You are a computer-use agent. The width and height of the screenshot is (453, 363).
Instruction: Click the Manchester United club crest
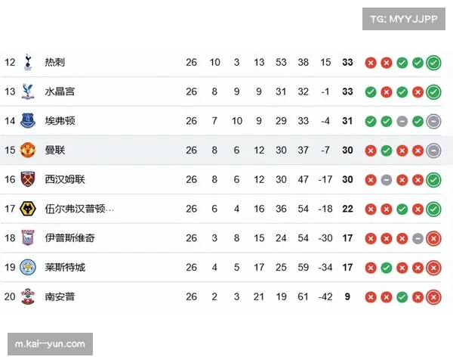coord(29,150)
